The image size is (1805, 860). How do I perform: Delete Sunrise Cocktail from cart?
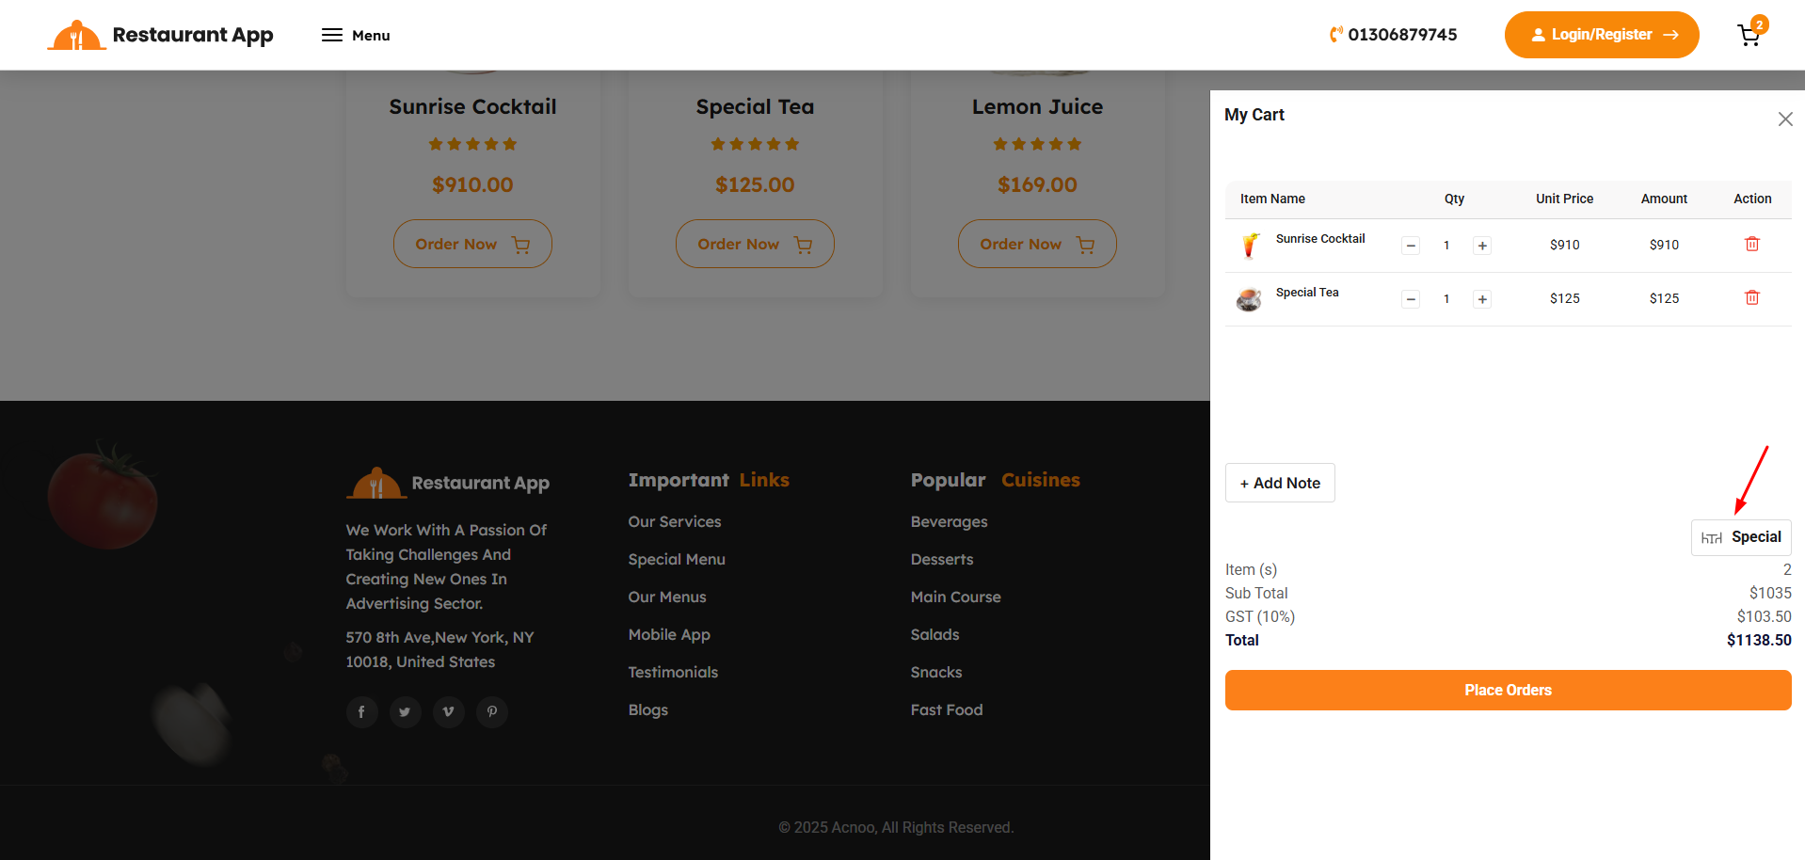point(1751,245)
